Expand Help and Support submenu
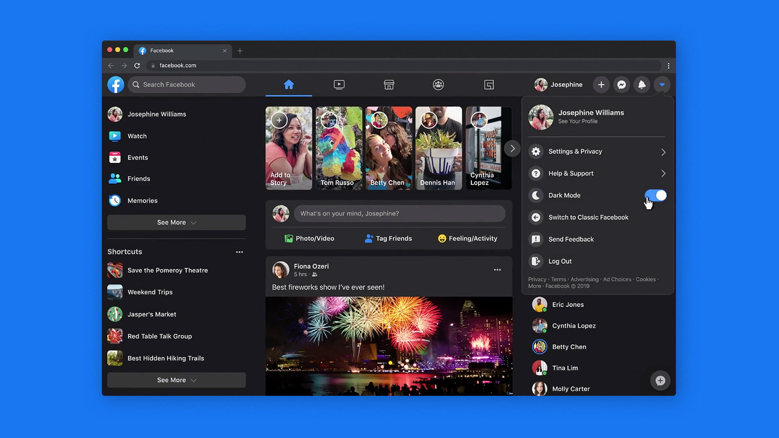779x438 pixels. point(663,173)
